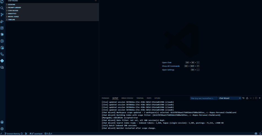This screenshot has height=136, width=262.
Task: Click the 'Watcher restarted after scope change' log line
Action: tap(129, 128)
